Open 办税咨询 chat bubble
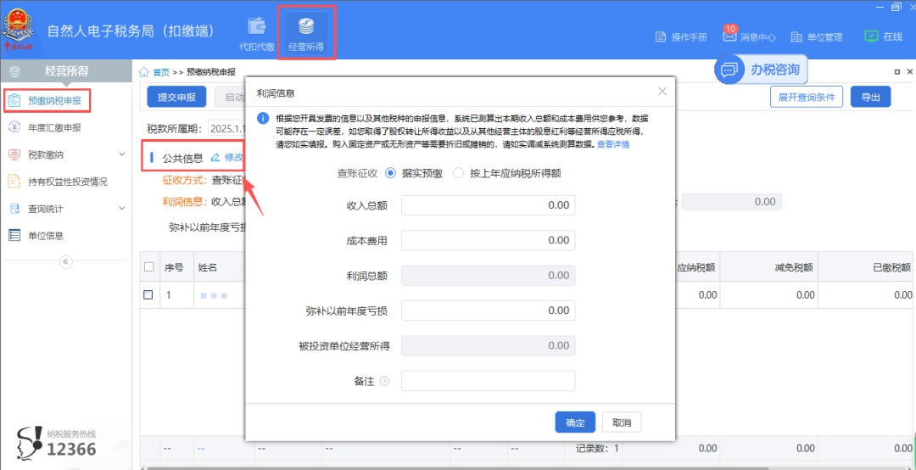 pos(729,70)
